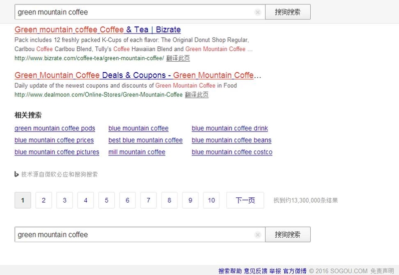Go to results page 6
The height and width of the screenshot is (275, 399).
128,200
